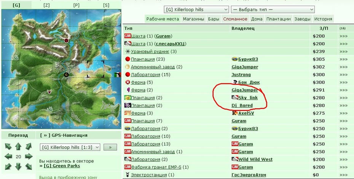Click the dashed-bracket sector near the map center
This screenshot has height=179, width=354.
(x=96, y=69)
